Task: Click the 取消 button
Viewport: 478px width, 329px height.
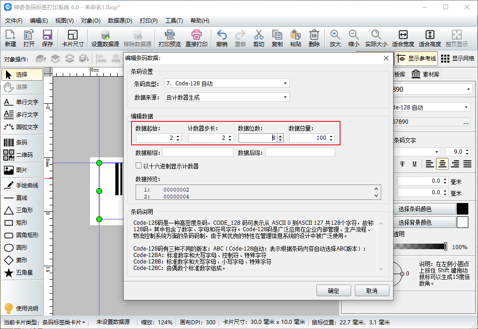Action: click(371, 291)
